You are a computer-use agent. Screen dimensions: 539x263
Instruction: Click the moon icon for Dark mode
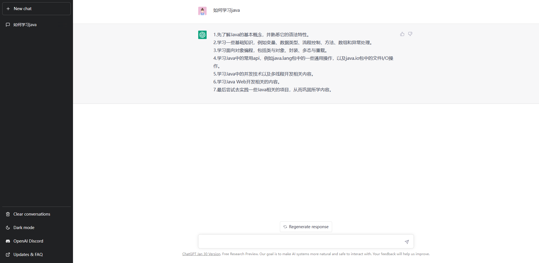tap(8, 228)
